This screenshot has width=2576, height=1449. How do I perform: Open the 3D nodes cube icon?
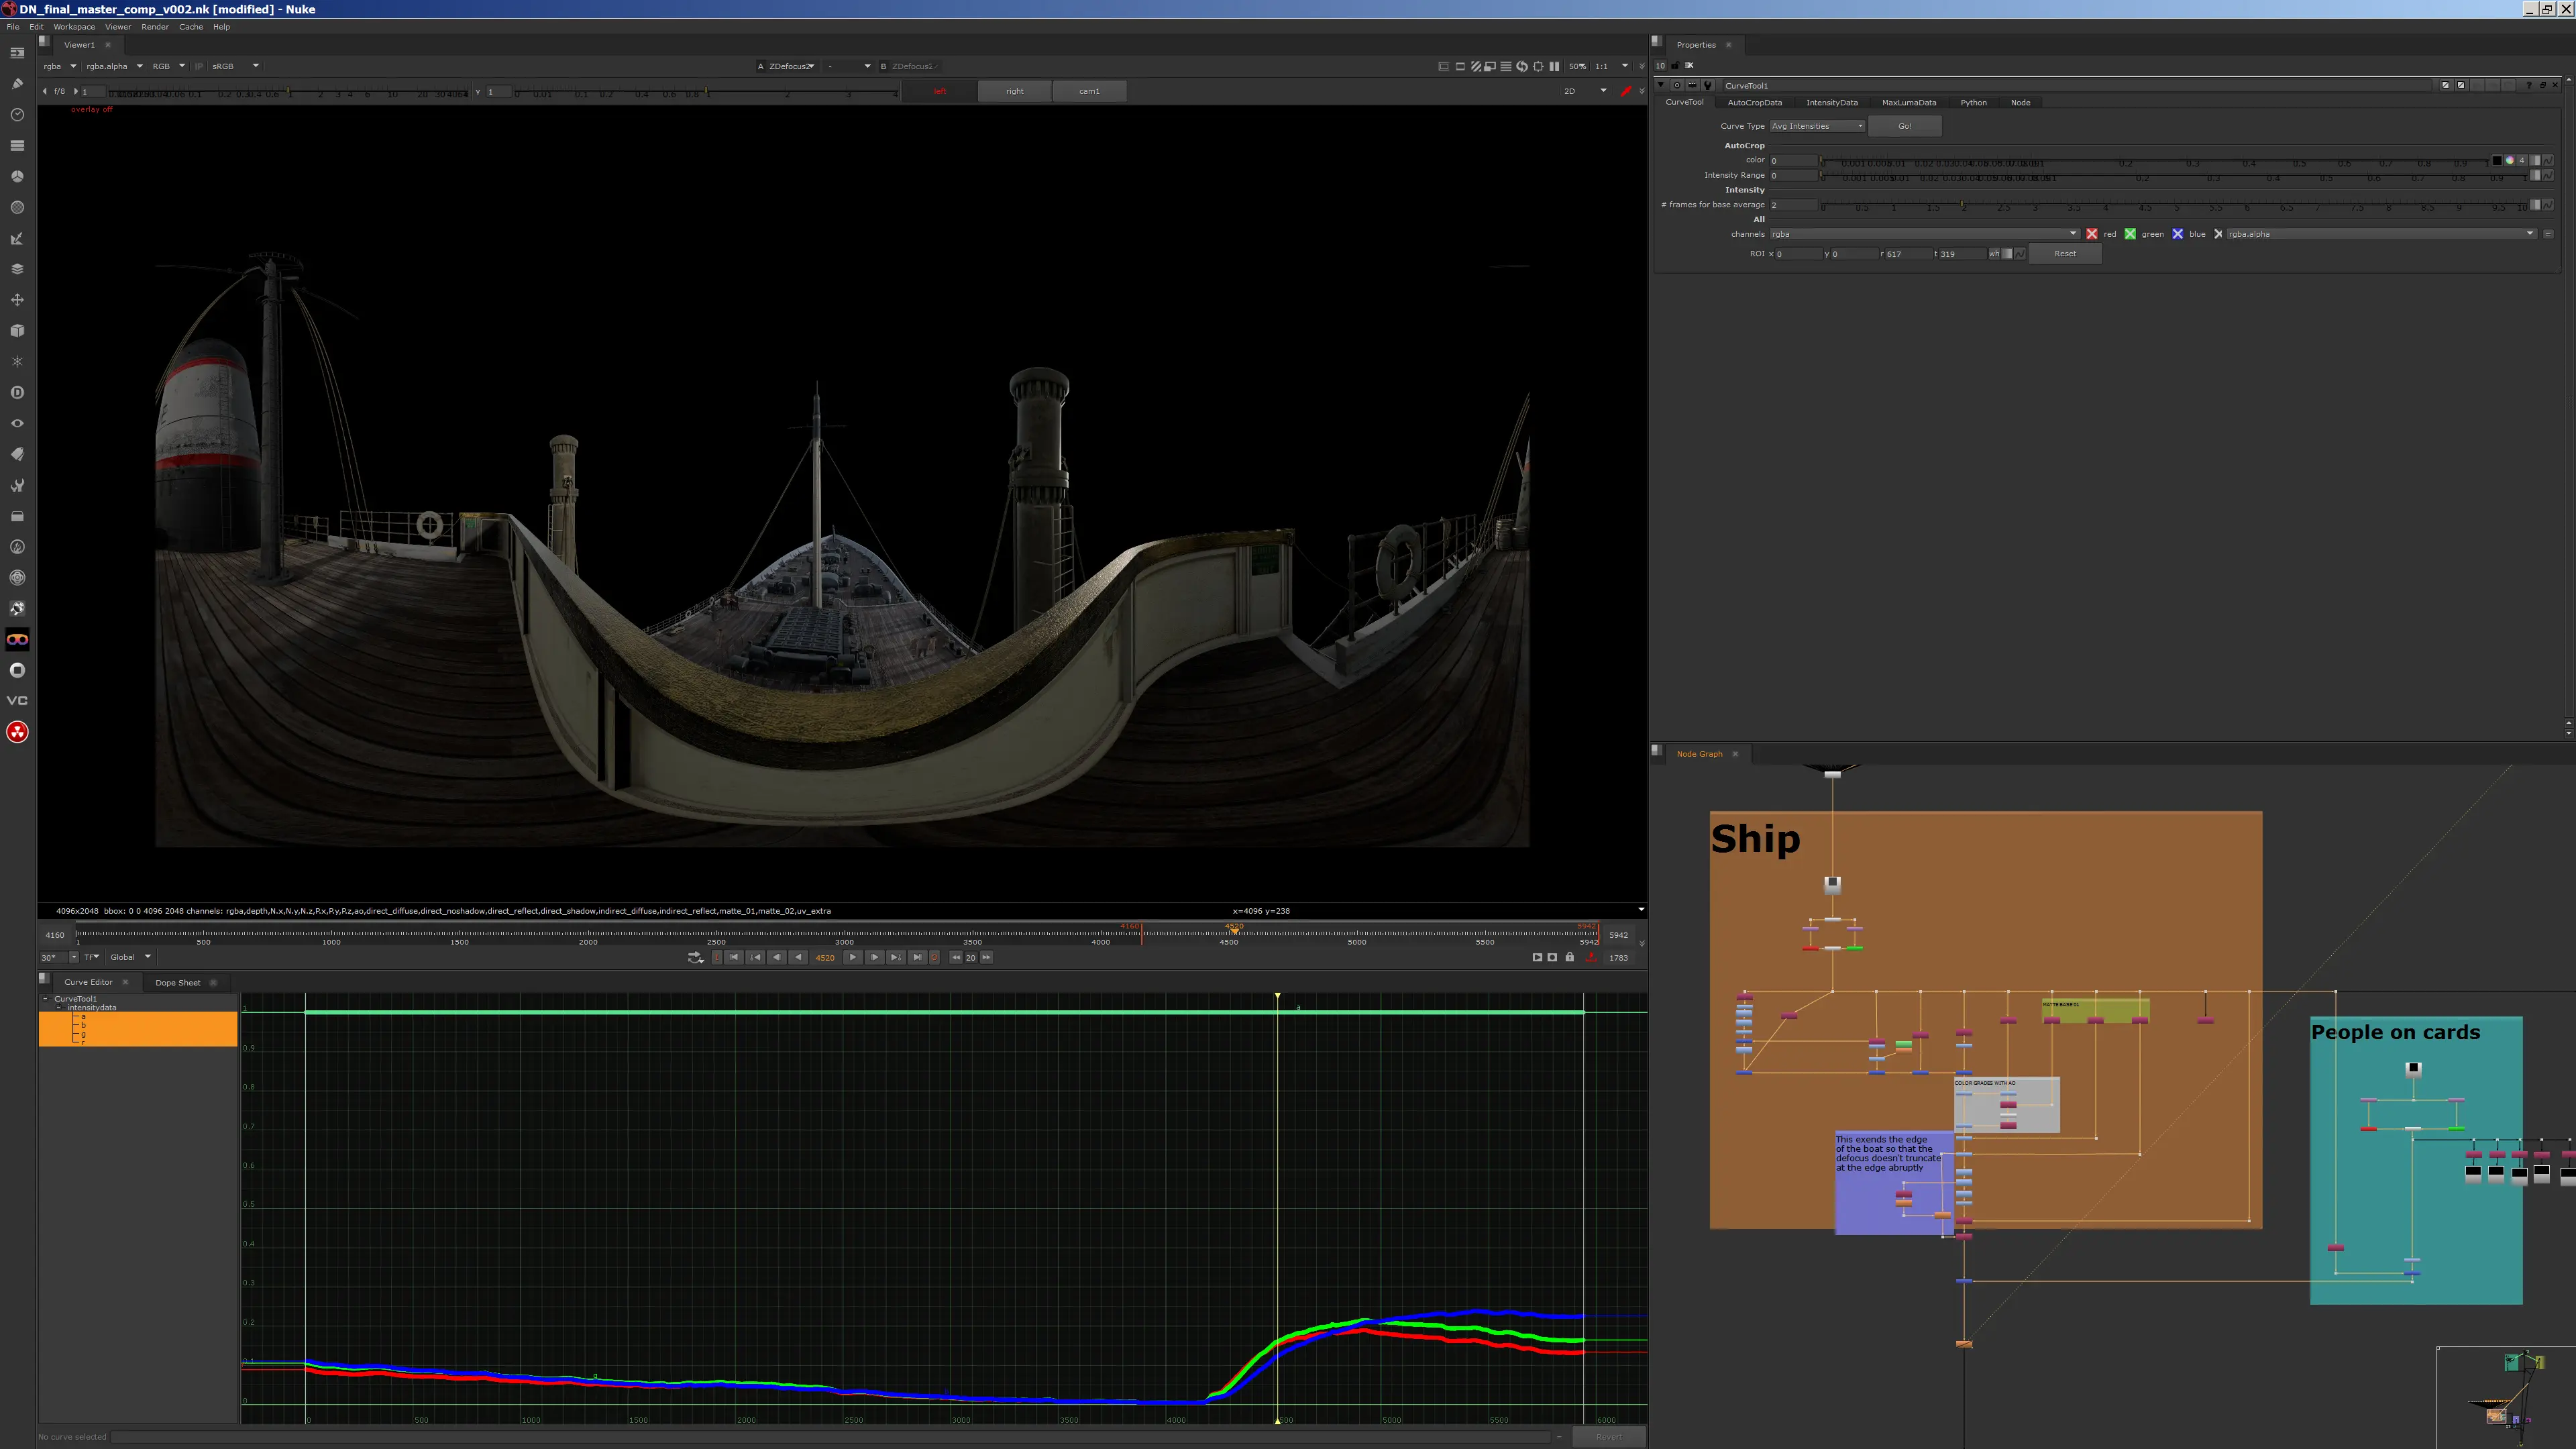[17, 331]
